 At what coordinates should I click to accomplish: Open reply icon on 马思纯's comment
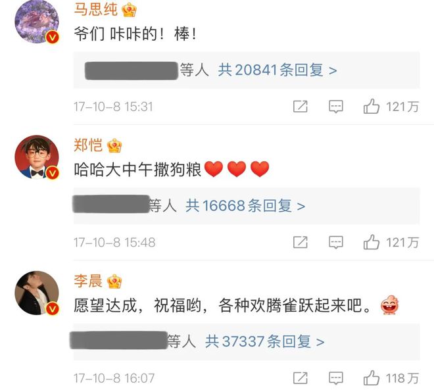point(336,107)
